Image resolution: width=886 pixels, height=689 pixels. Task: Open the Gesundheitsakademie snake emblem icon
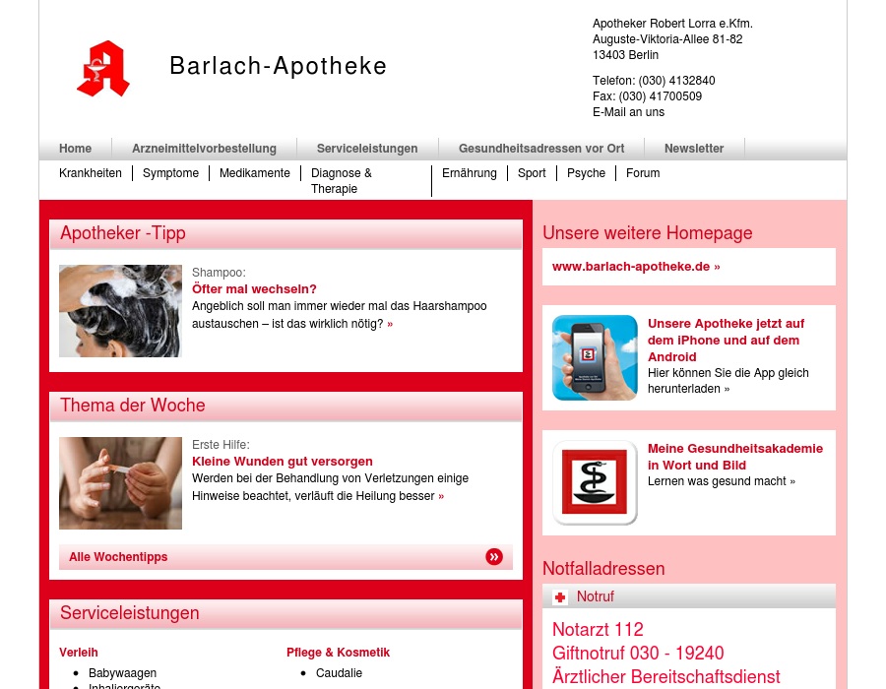(x=595, y=482)
